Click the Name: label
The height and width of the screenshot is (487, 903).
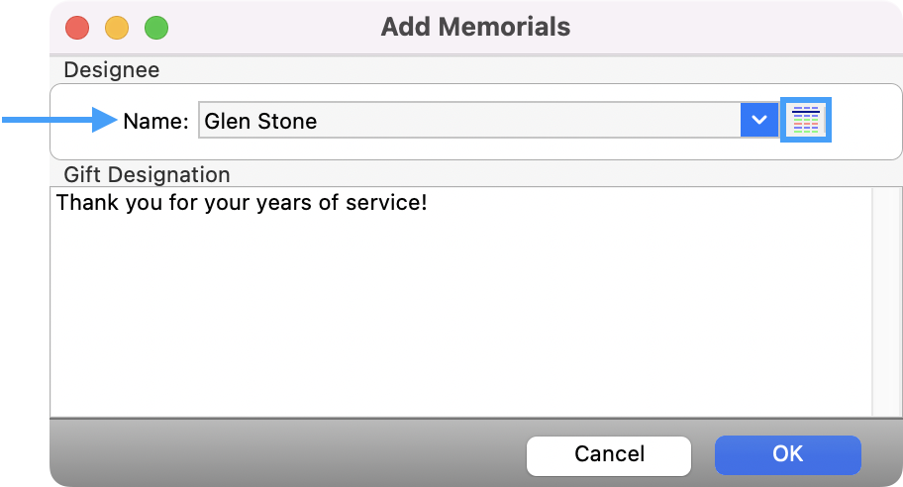[155, 122]
